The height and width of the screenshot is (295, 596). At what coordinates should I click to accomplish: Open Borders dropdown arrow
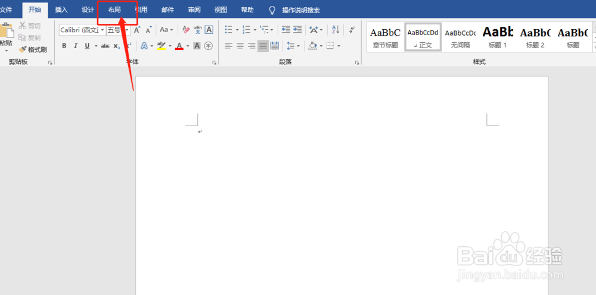pyautogui.click(x=339, y=46)
